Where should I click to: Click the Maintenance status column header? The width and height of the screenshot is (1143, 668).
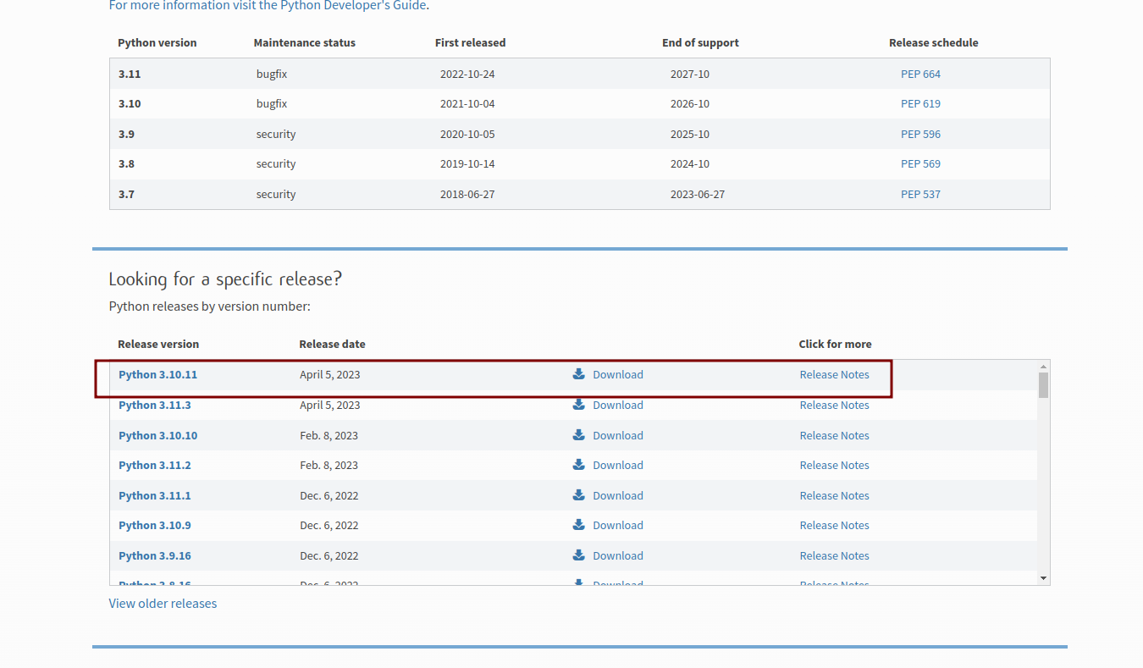pyautogui.click(x=304, y=42)
